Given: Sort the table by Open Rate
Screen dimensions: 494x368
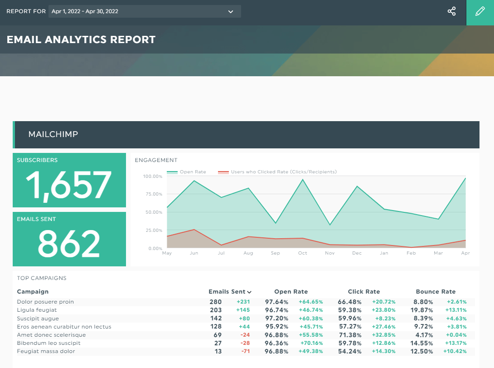Looking at the screenshot, I should point(291,292).
